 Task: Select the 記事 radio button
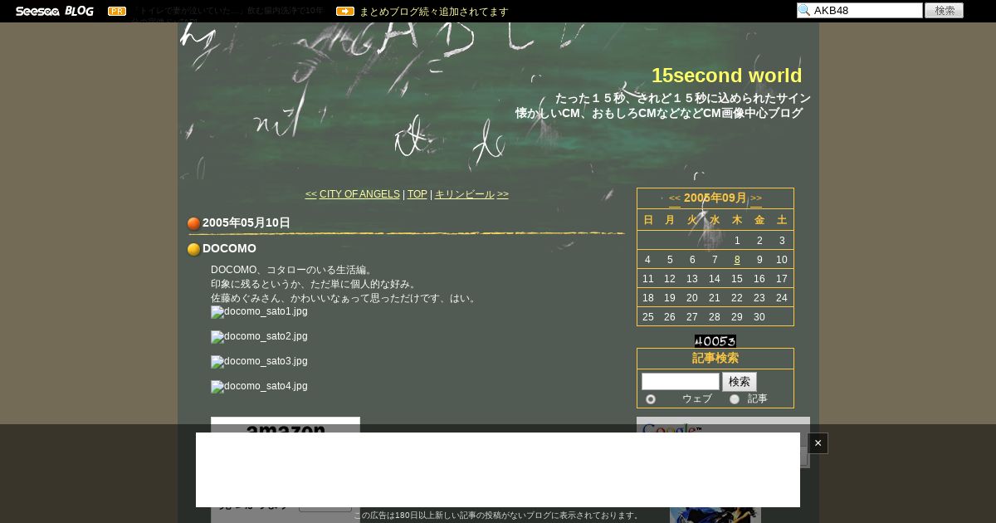click(735, 399)
